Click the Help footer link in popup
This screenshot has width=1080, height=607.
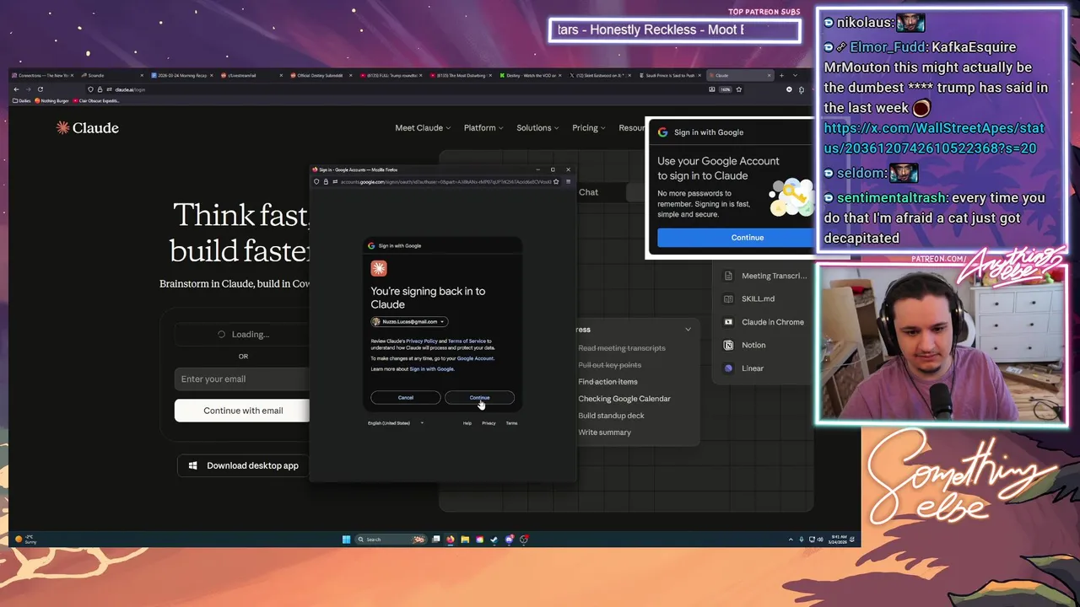coord(467,423)
